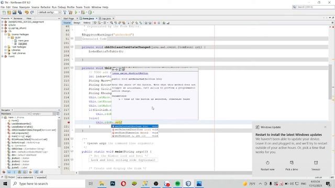Switch to the Files panel tab
This screenshot has height=188, width=335.
point(29,19)
